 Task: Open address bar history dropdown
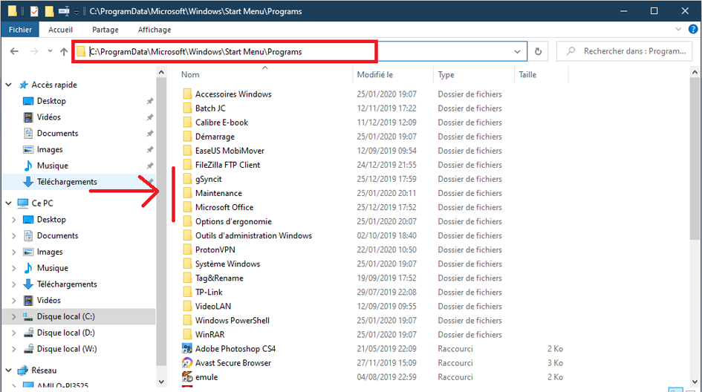click(517, 51)
